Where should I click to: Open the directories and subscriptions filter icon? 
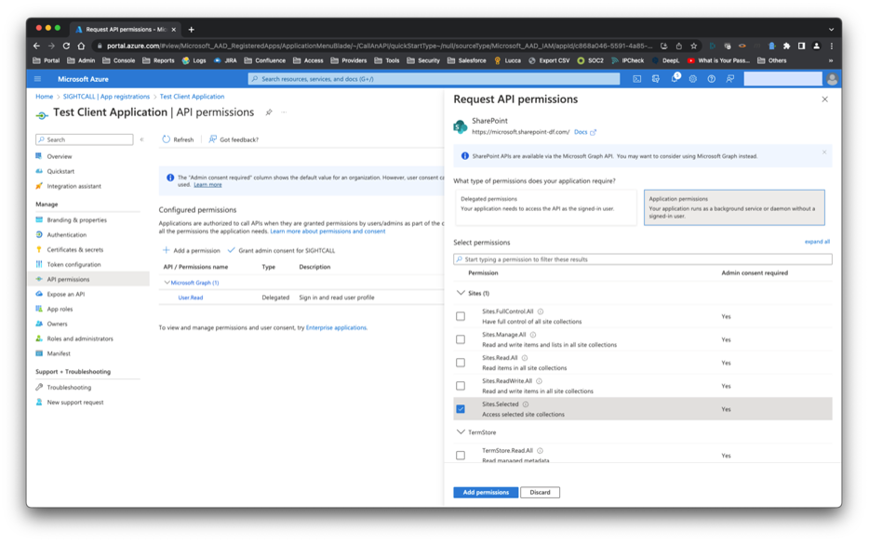pyautogui.click(x=656, y=79)
